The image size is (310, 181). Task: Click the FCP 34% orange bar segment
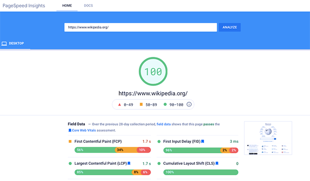tap(126, 150)
